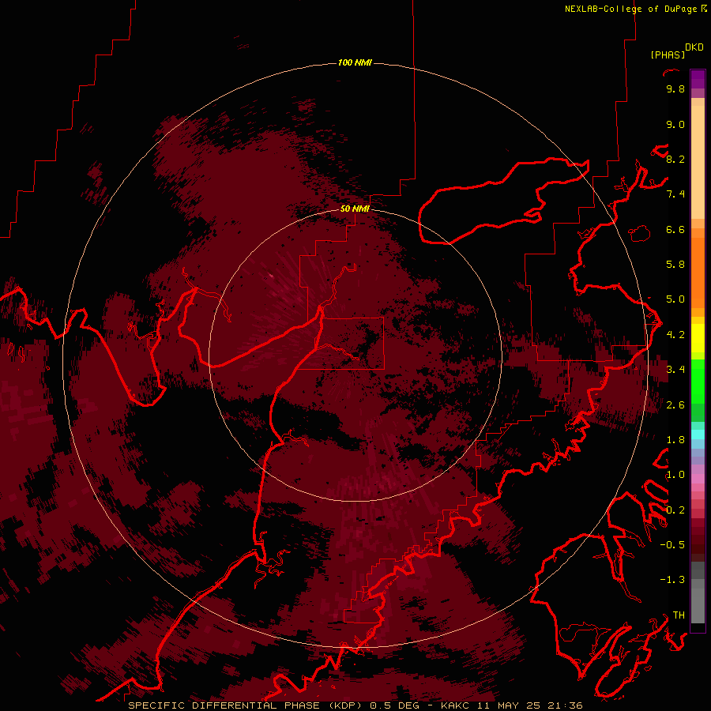Click the -1.3 scale value
Viewport: 711px width, 711px height.
(x=672, y=580)
